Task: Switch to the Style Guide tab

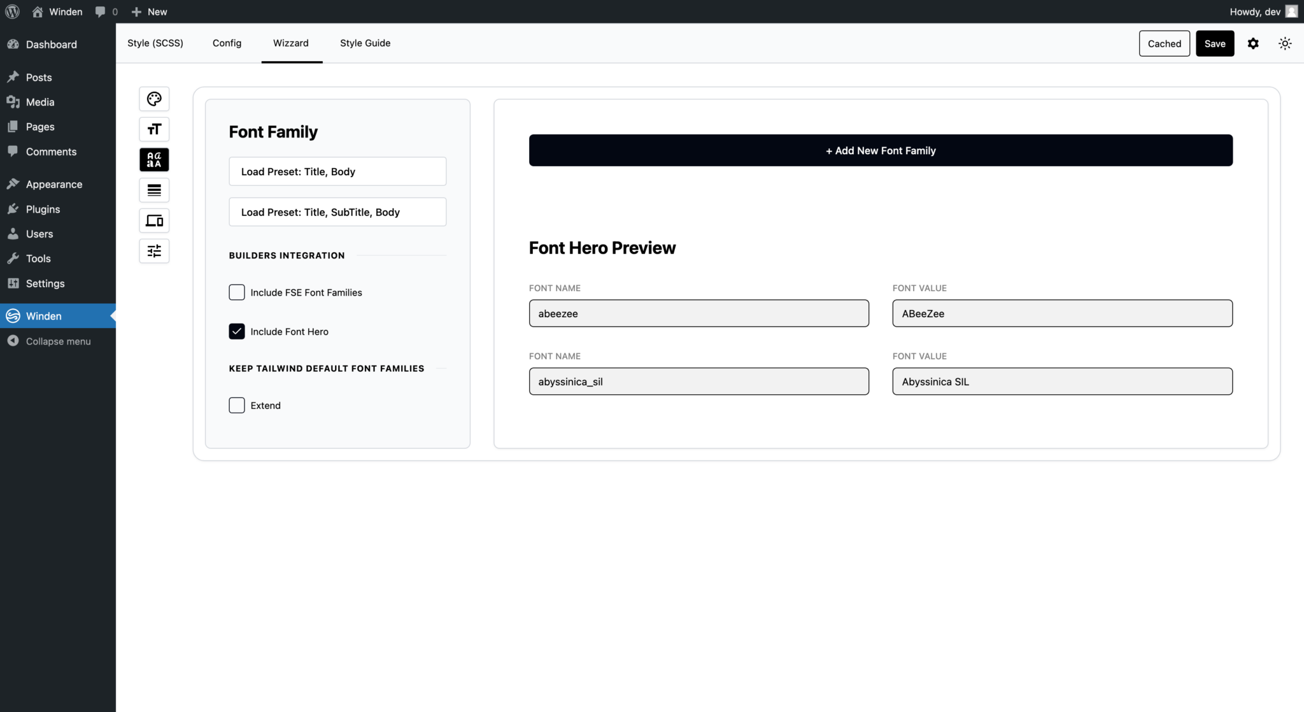Action: (x=365, y=43)
